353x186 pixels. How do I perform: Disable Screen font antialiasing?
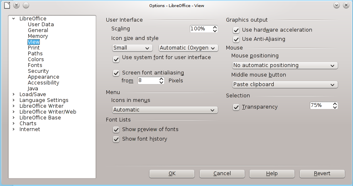[116, 73]
